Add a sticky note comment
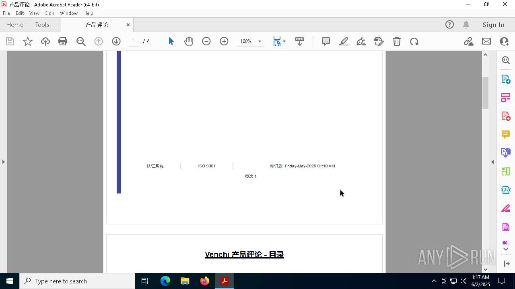This screenshot has height=289, width=515. pos(326,41)
